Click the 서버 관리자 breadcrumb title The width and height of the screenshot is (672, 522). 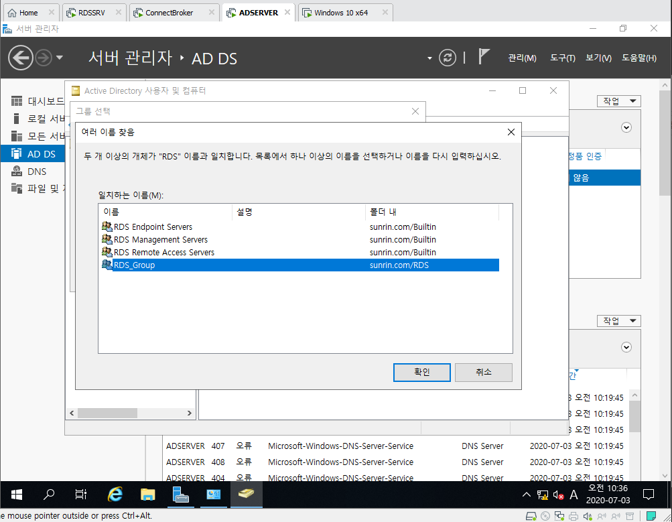pos(130,58)
